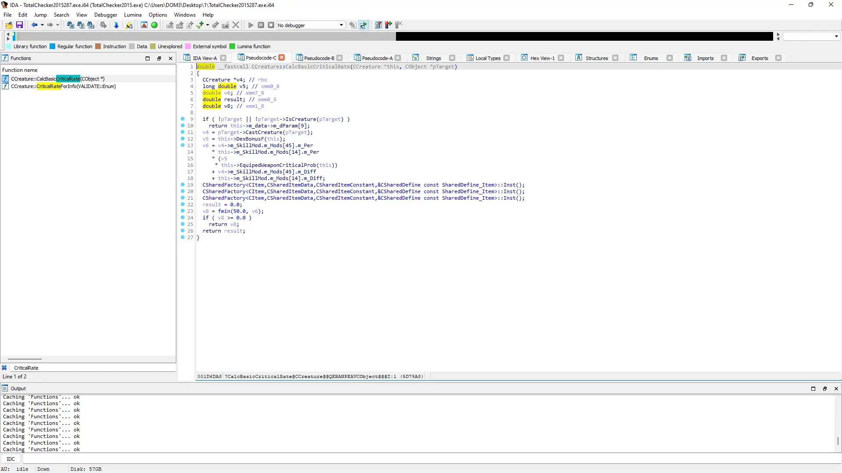The height and width of the screenshot is (473, 842).
Task: Toggle breakpoint dot on pseudocode line 23
Action: 182,211
